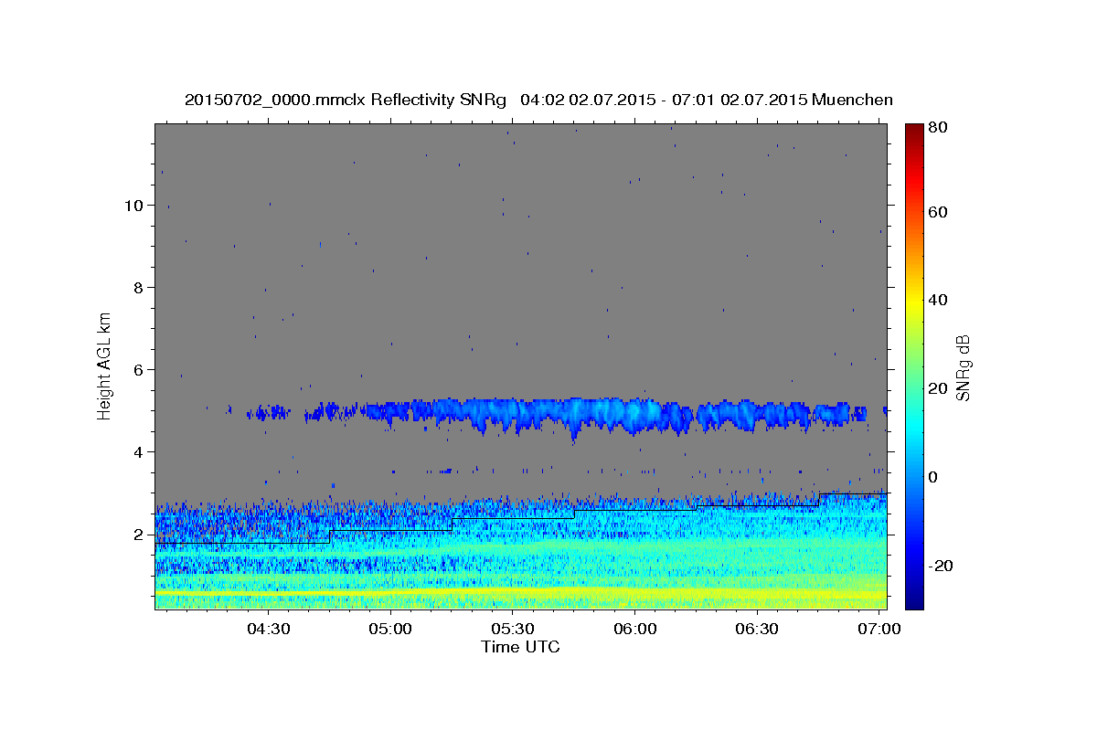Click the colorbar value 60

[x=938, y=212]
